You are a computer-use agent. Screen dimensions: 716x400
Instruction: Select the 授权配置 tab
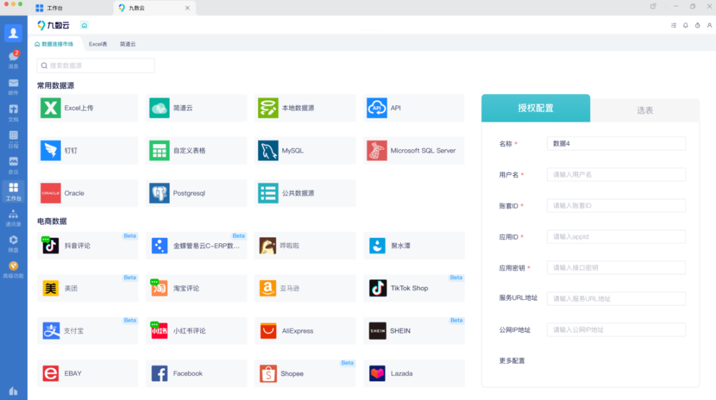(536, 108)
